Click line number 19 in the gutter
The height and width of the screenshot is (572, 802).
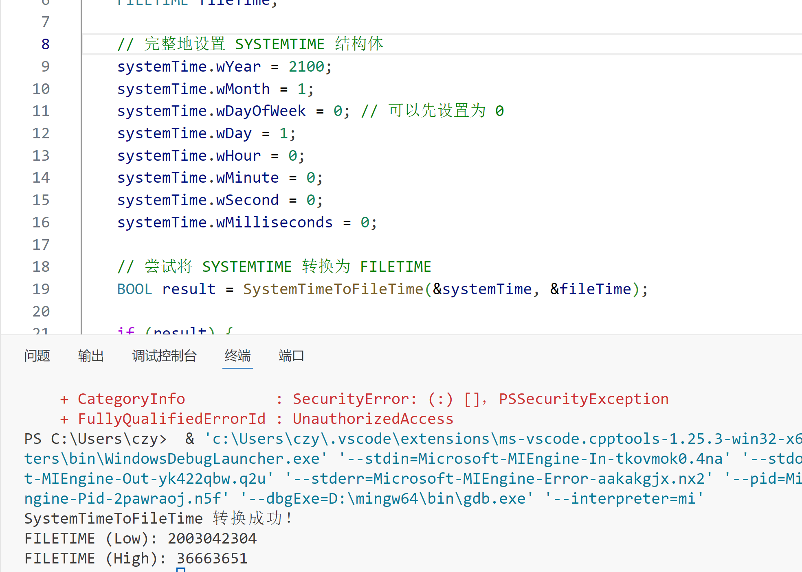click(x=41, y=289)
